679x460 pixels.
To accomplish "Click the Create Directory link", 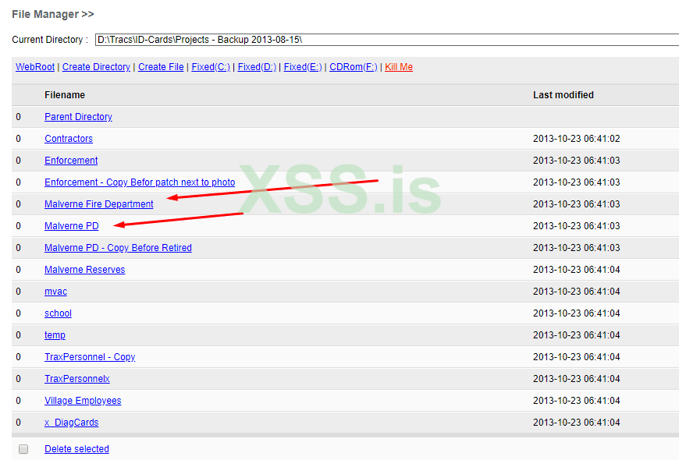I will coord(96,67).
